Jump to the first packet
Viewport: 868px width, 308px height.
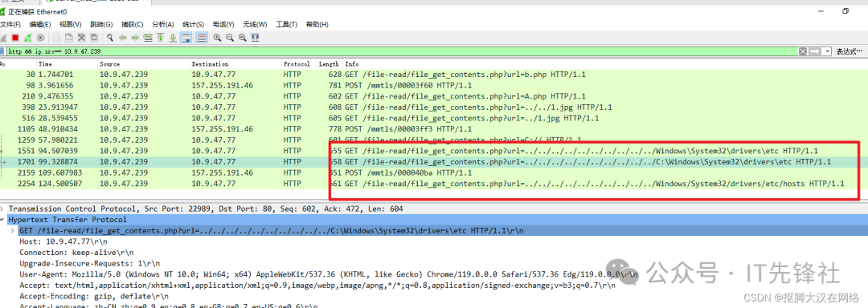point(161,38)
